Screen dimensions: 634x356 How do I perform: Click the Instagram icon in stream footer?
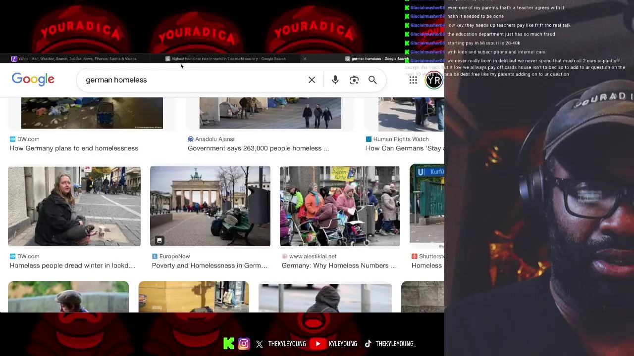(x=244, y=344)
